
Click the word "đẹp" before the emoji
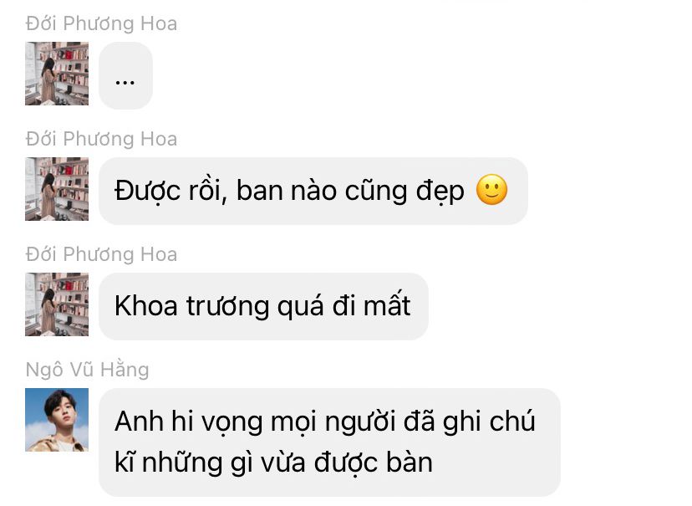click(440, 192)
